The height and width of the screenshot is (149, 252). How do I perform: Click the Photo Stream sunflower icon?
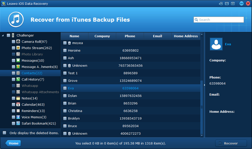[x=18, y=48]
